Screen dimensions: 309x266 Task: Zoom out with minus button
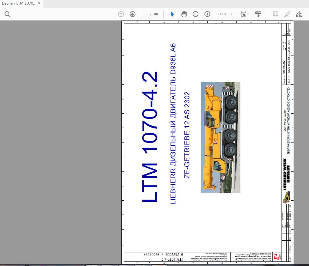click(196, 14)
